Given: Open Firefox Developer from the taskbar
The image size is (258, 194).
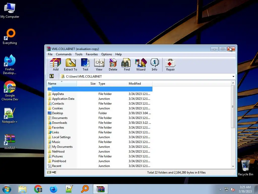Looking at the screenshot, I should pos(53,189).
